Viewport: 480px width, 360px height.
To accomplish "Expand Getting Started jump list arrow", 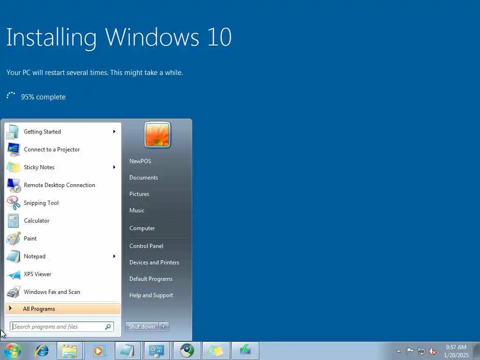I will (x=114, y=132).
